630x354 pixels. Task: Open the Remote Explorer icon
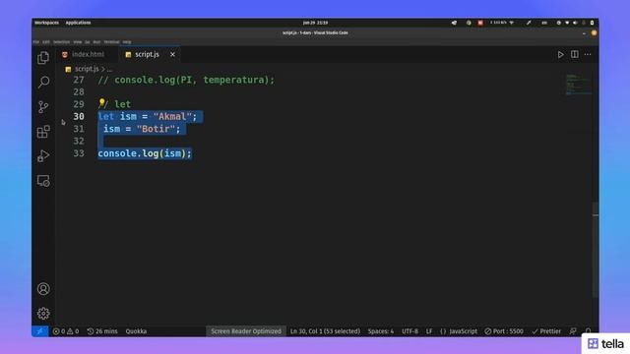pos(43,181)
